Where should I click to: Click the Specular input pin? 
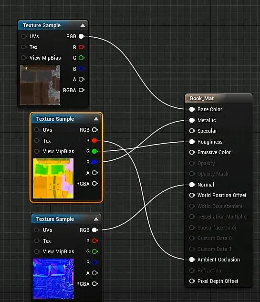point(192,131)
